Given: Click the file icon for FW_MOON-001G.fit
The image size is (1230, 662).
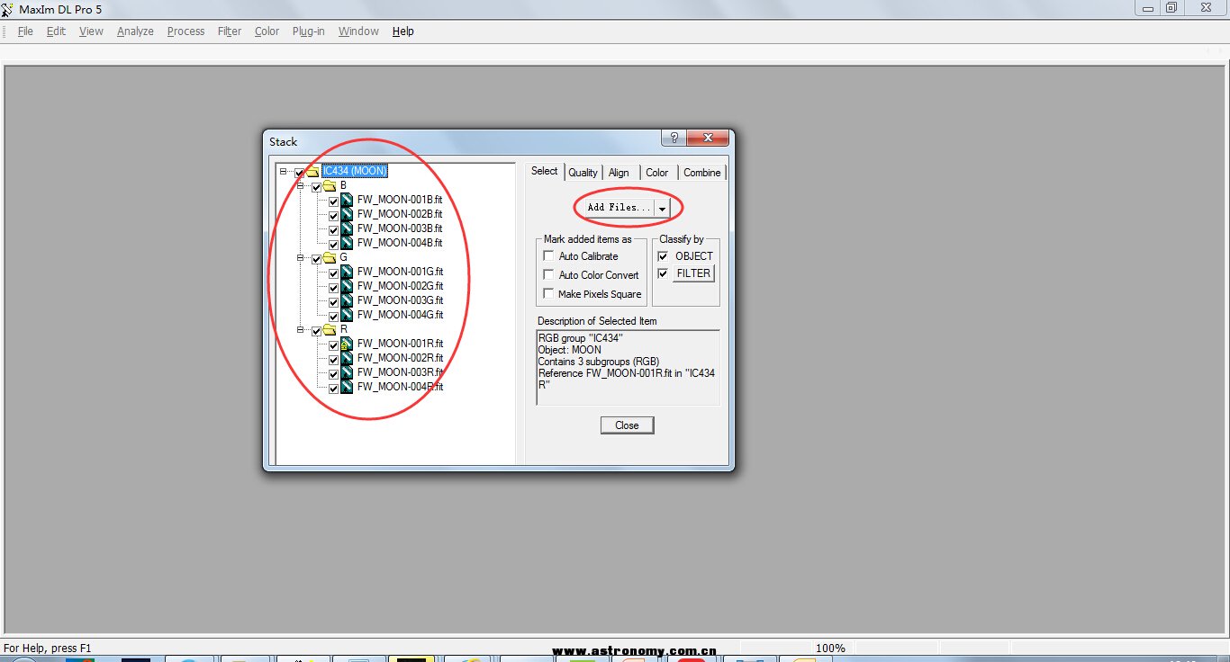Looking at the screenshot, I should (347, 272).
